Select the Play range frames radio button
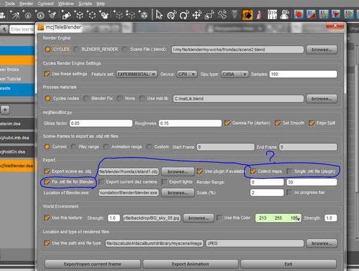This screenshot has height=271, width=359. pyautogui.click(x=74, y=147)
